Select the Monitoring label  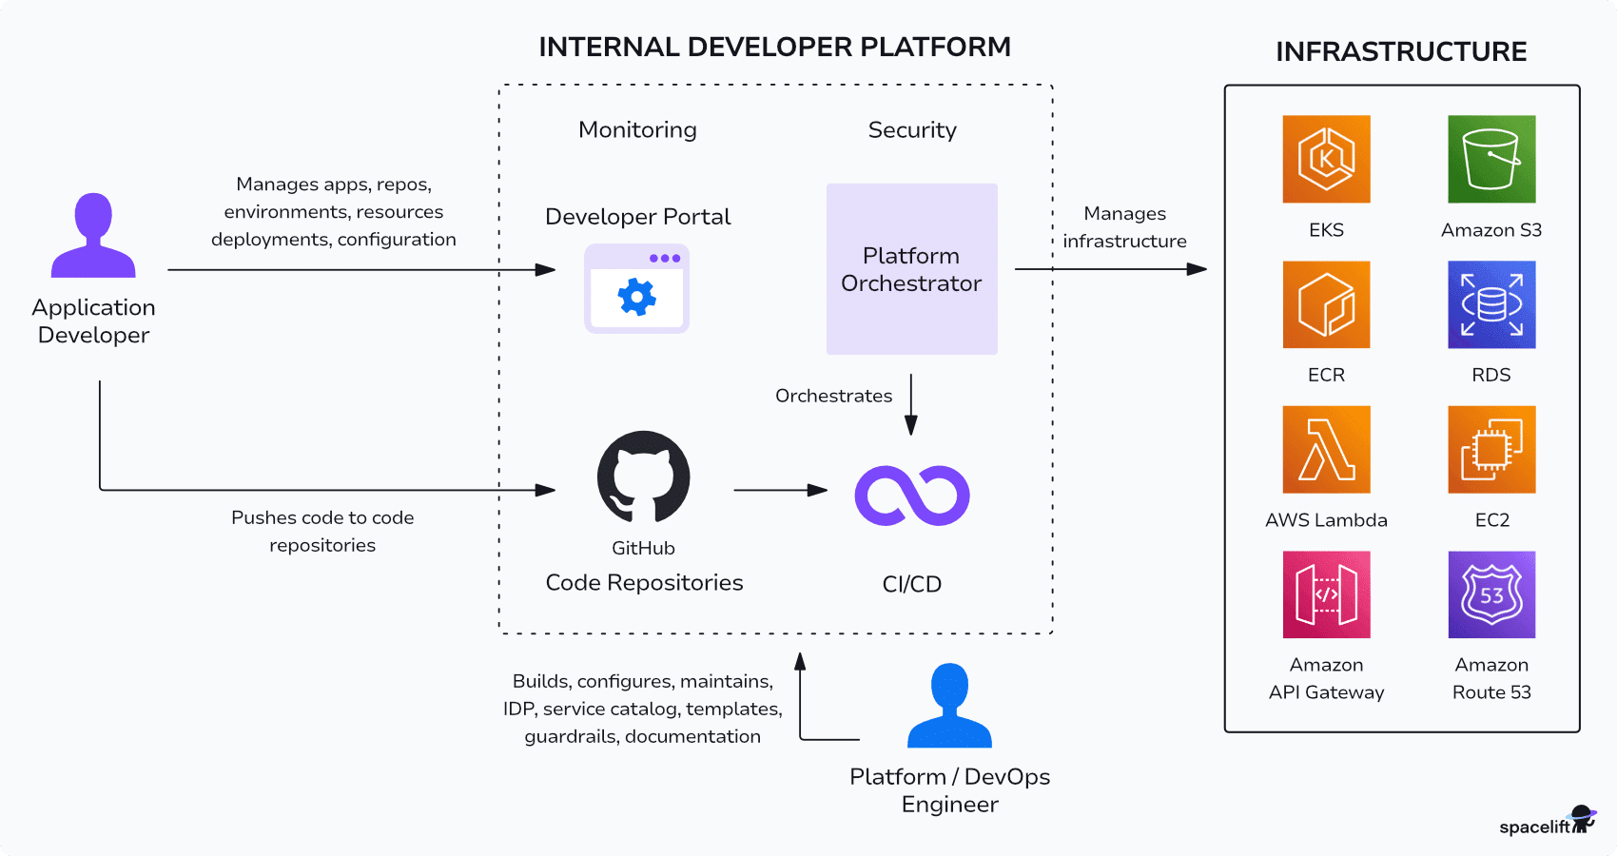pos(636,130)
